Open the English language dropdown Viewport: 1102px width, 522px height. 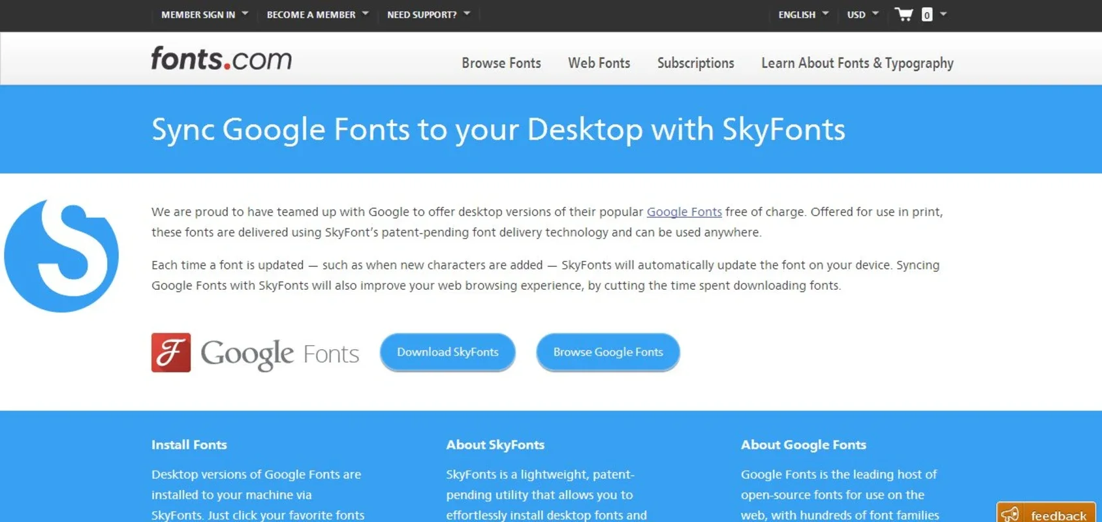point(803,14)
